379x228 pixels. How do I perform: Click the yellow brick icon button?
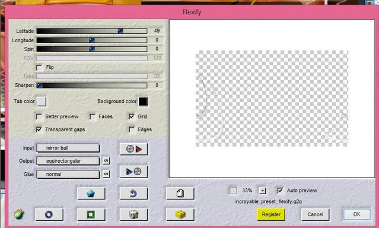[x=180, y=214]
